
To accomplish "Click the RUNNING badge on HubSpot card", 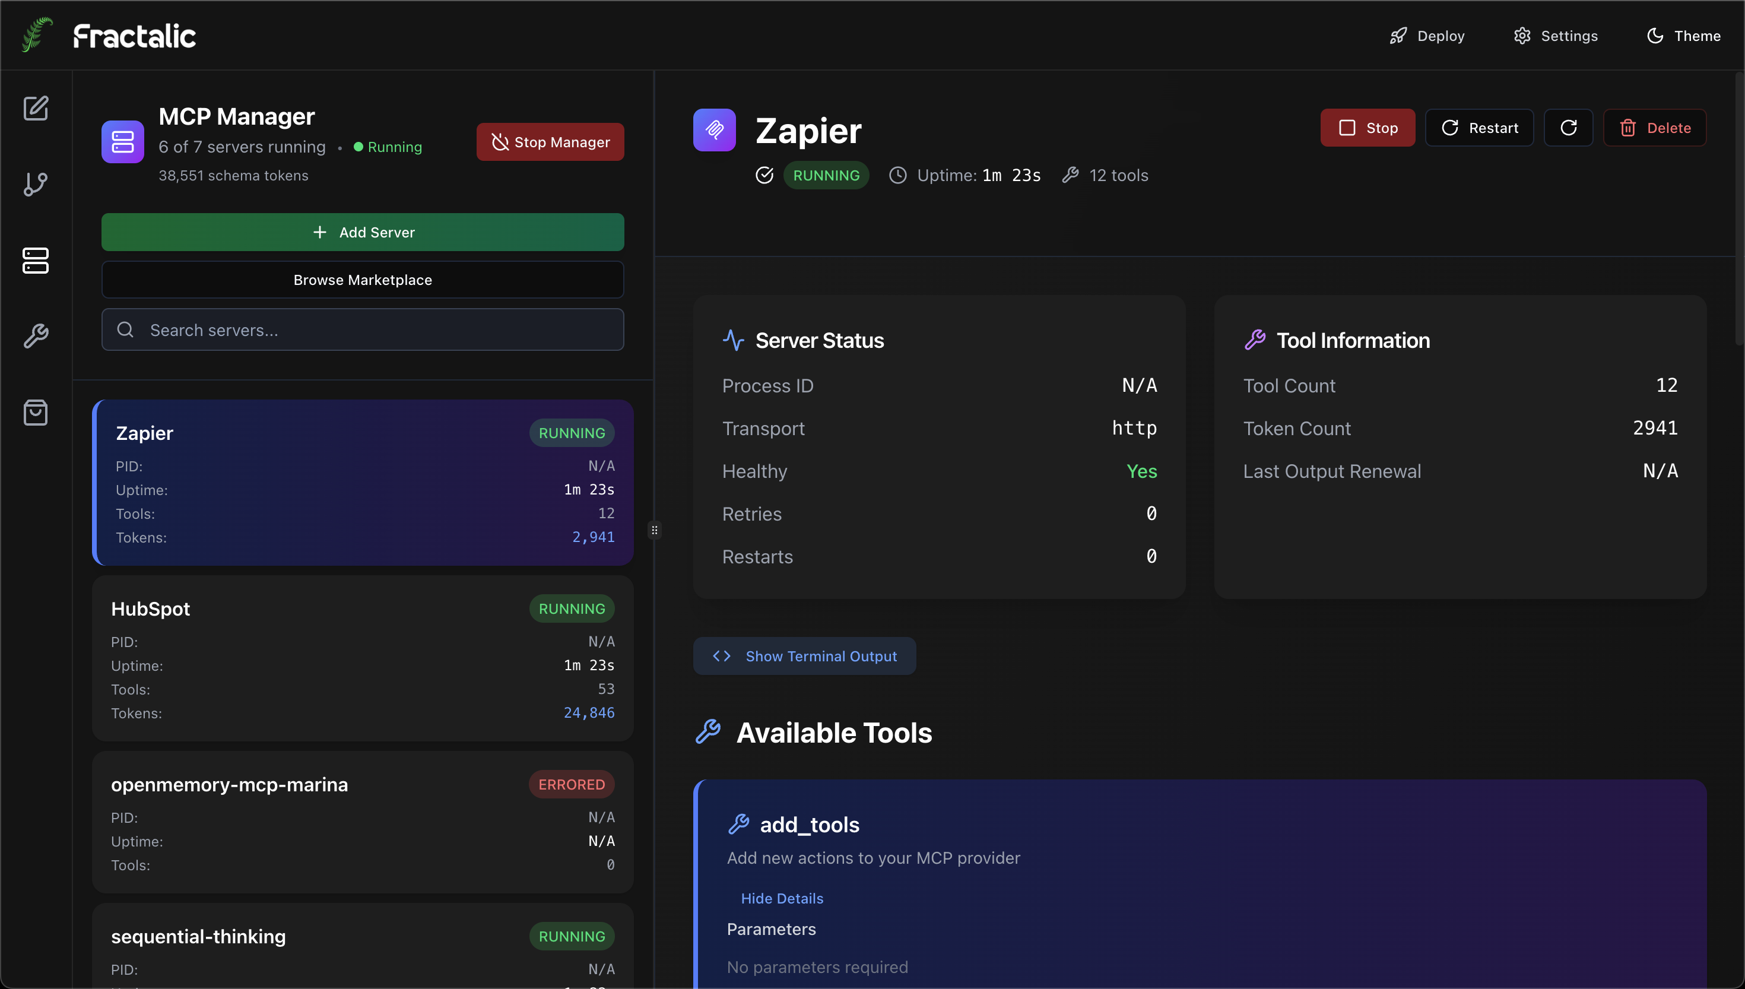I will 572,608.
